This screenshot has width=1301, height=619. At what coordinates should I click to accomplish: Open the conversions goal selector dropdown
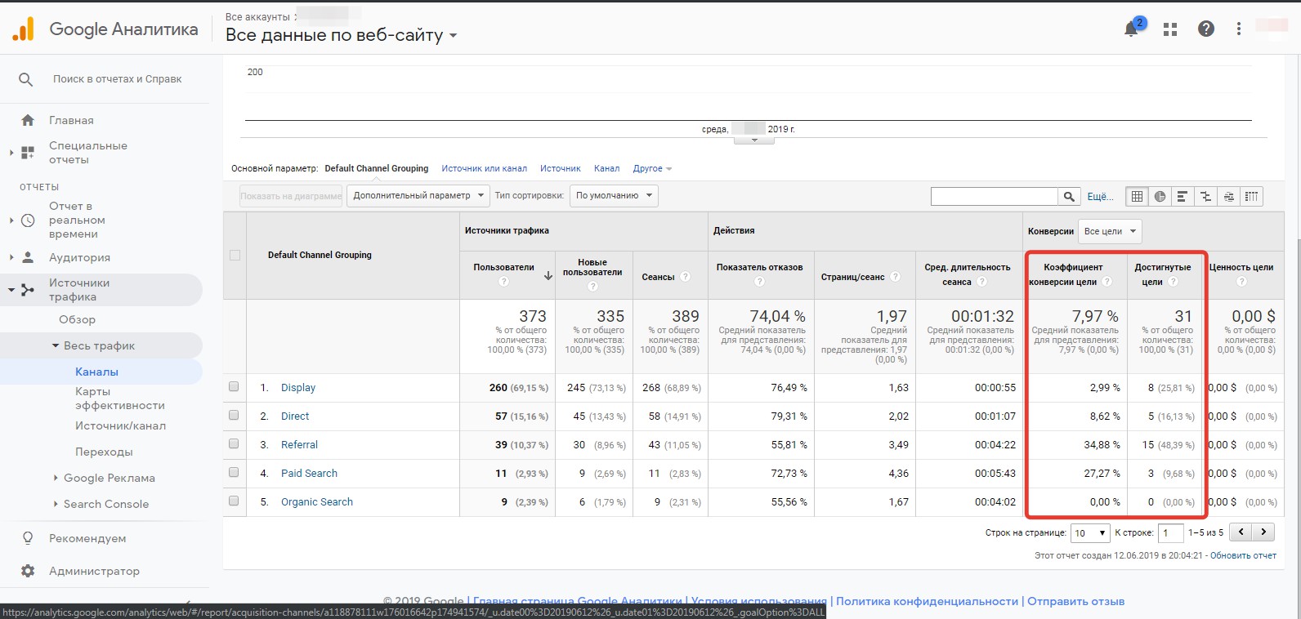(x=1110, y=231)
